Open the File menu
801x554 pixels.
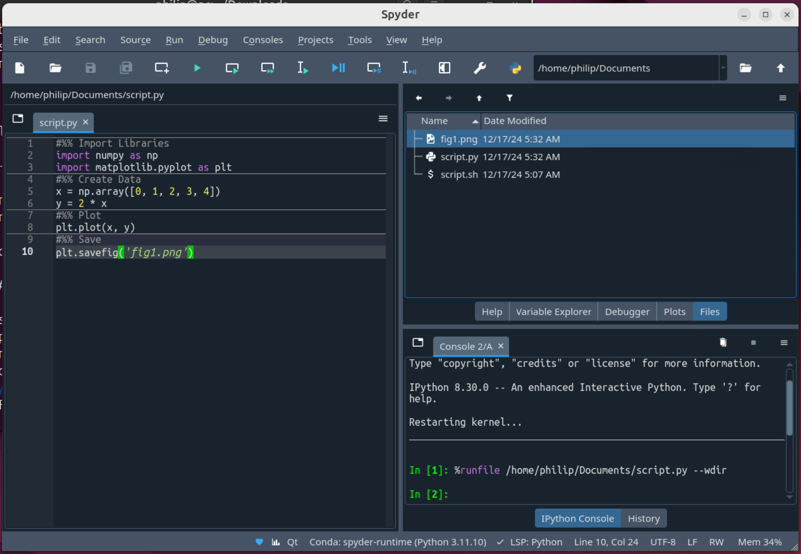coord(21,40)
